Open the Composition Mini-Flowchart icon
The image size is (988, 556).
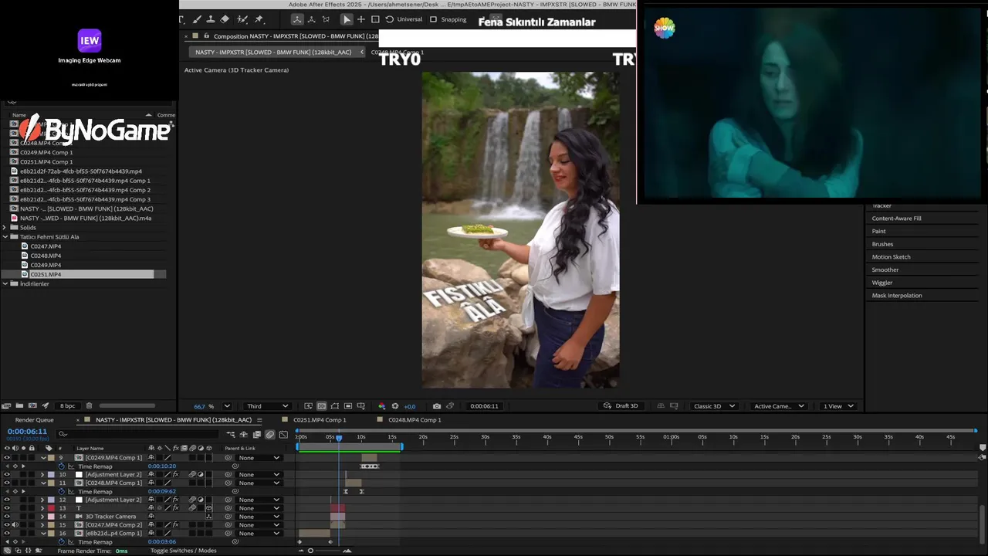[231, 435]
